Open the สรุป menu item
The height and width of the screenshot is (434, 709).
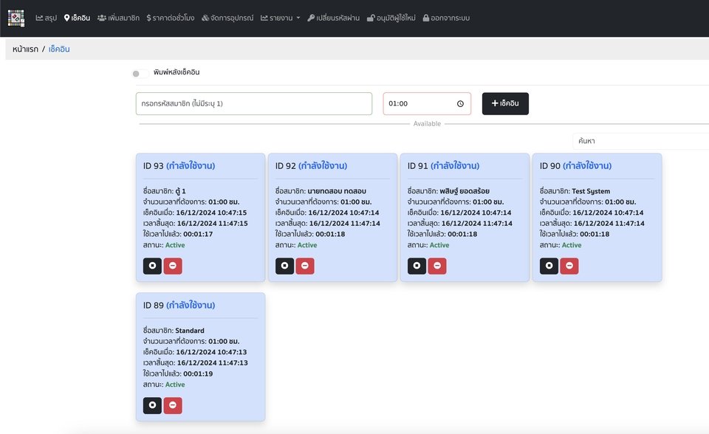click(46, 18)
